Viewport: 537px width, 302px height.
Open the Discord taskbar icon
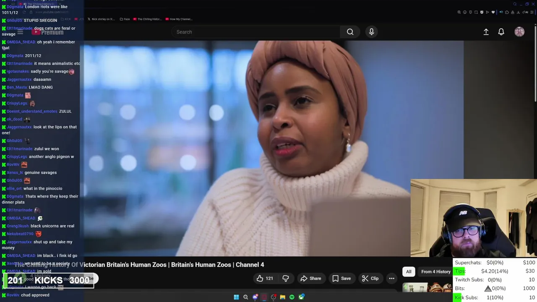(255, 297)
